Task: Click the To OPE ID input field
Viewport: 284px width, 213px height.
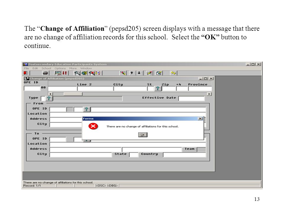Action: pos(58,139)
